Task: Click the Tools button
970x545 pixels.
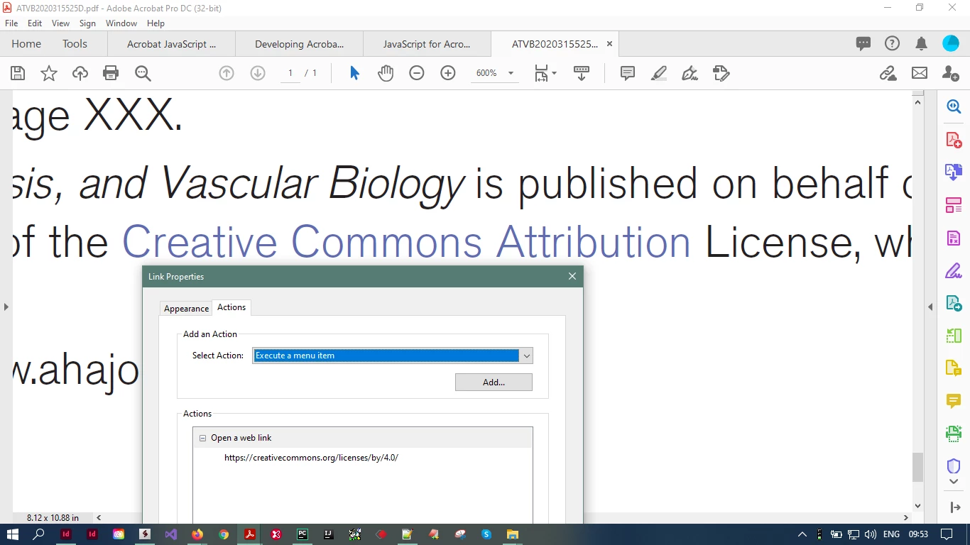Action: [x=75, y=44]
